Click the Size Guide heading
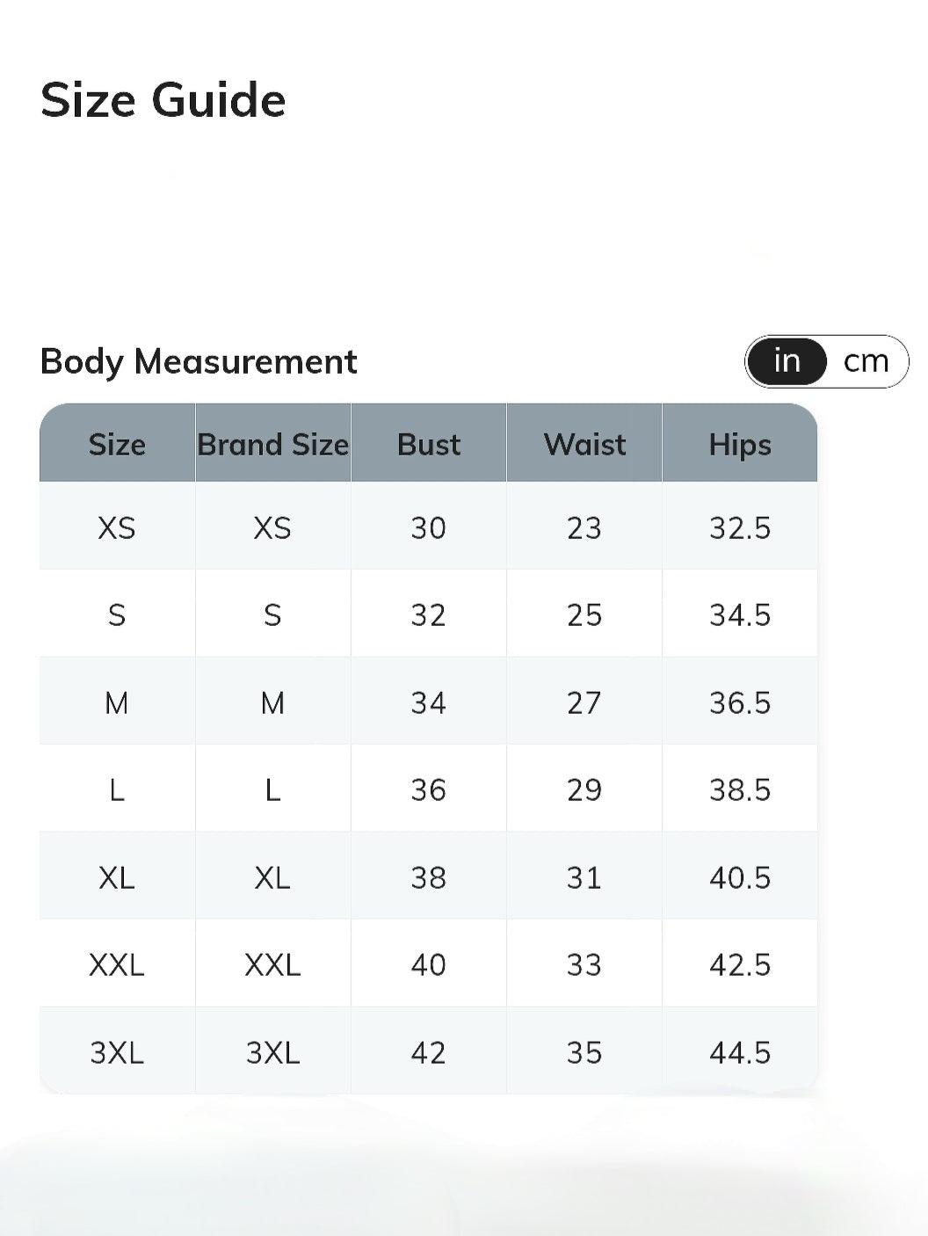Image resolution: width=928 pixels, height=1236 pixels. [x=163, y=100]
